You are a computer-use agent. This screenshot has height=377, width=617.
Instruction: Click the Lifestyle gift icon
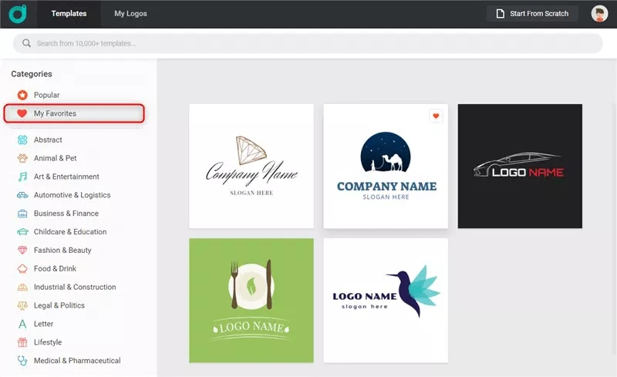(22, 342)
